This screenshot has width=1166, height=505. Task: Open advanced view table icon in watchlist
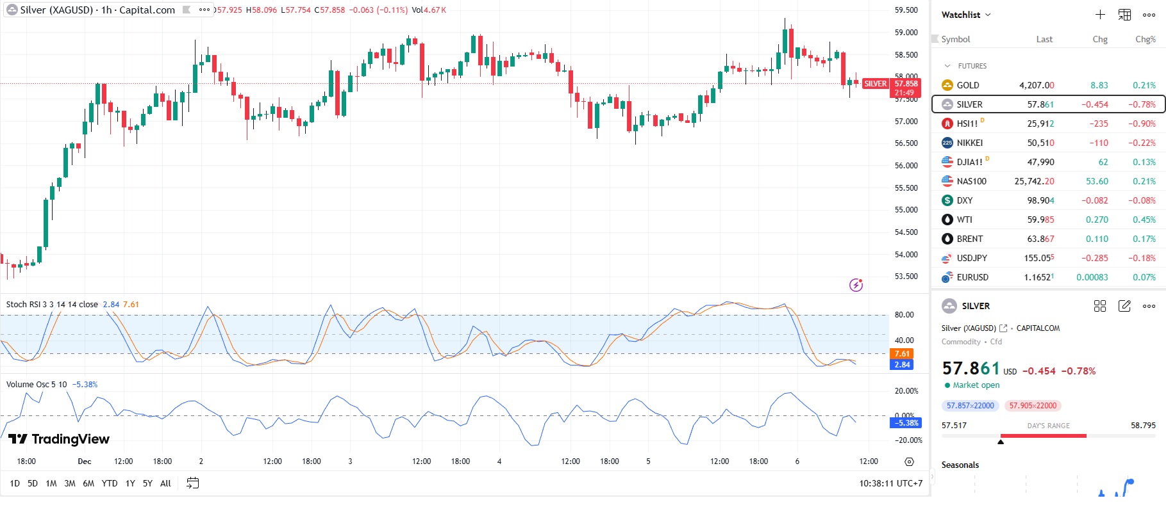(1124, 15)
